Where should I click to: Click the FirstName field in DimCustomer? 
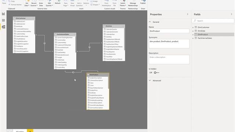pyautogui.click(x=19, y=46)
